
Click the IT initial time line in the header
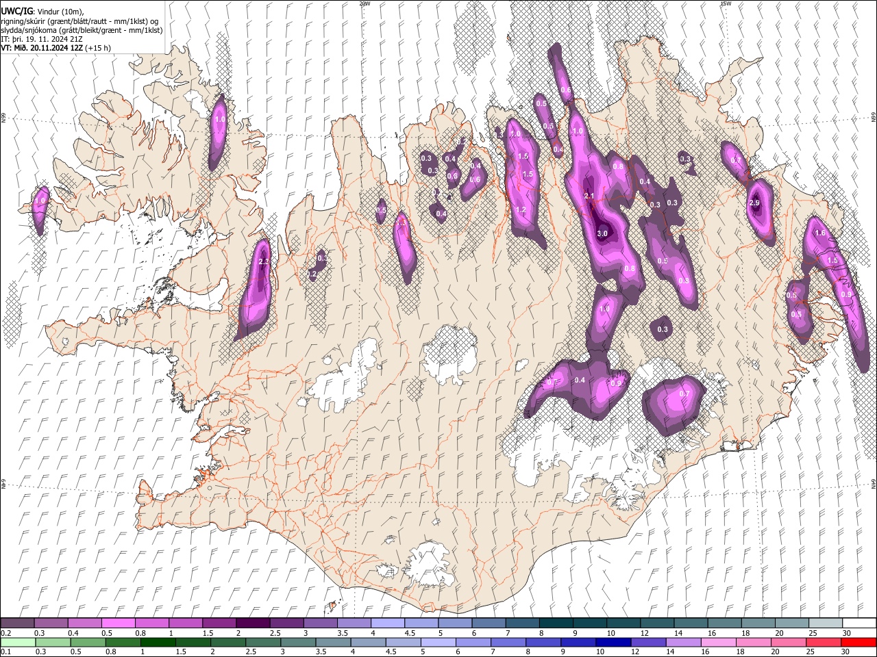(x=41, y=40)
